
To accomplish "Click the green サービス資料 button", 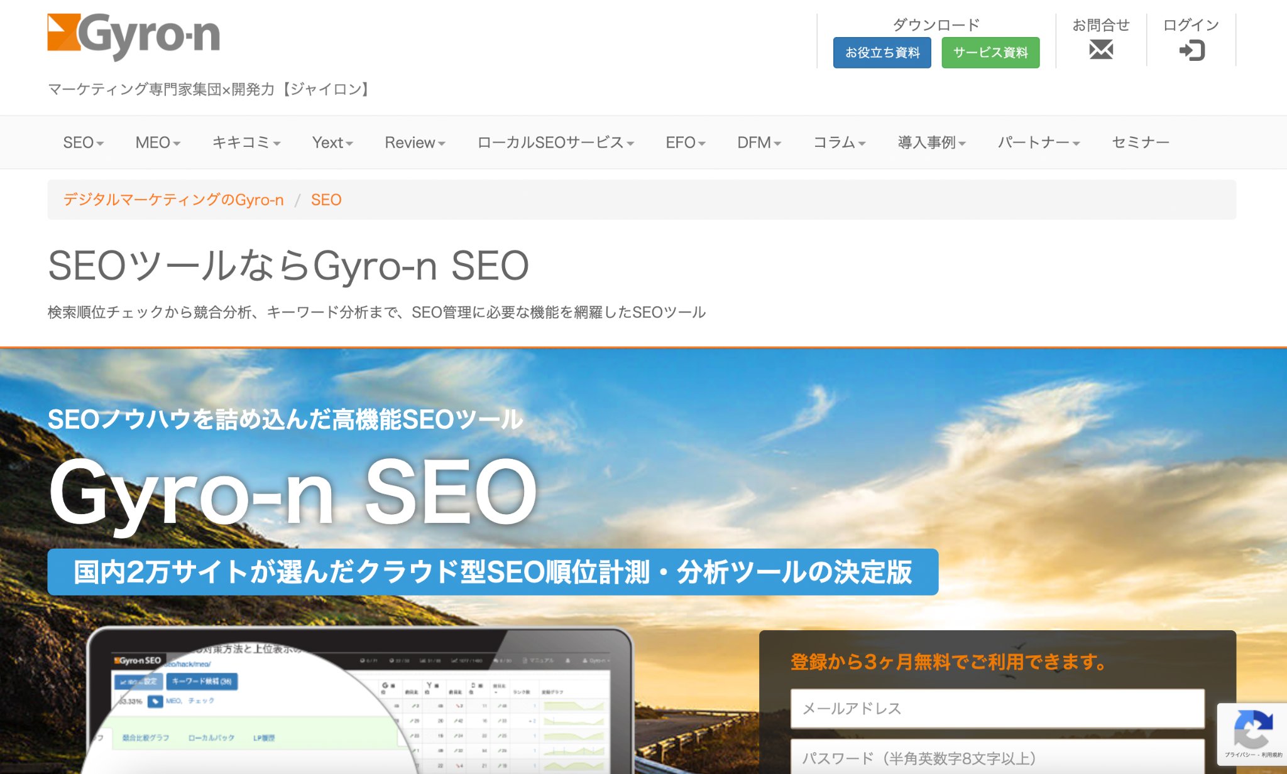I will tap(990, 53).
